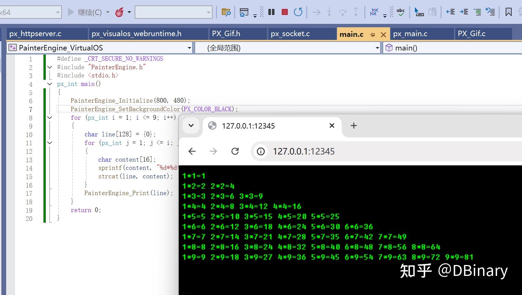Collapse the outer for loop at line 8
This screenshot has width=522, height=295.
pyautogui.click(x=50, y=118)
